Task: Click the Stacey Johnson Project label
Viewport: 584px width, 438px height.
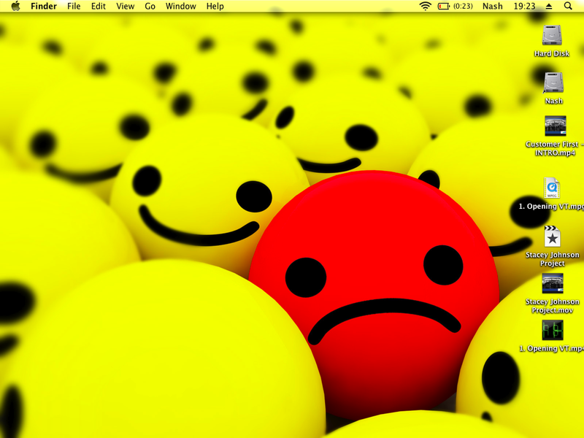Action: 553,259
